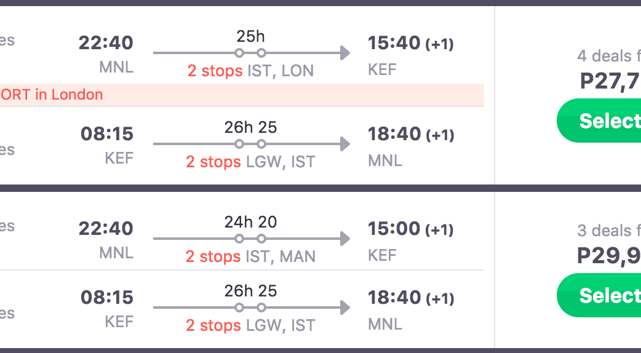Click the '2 stops IST, LON' label
This screenshot has width=641, height=353.
(x=250, y=71)
